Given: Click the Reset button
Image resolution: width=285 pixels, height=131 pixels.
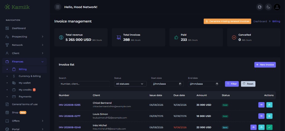Looking at the screenshot, I should coord(248,84).
